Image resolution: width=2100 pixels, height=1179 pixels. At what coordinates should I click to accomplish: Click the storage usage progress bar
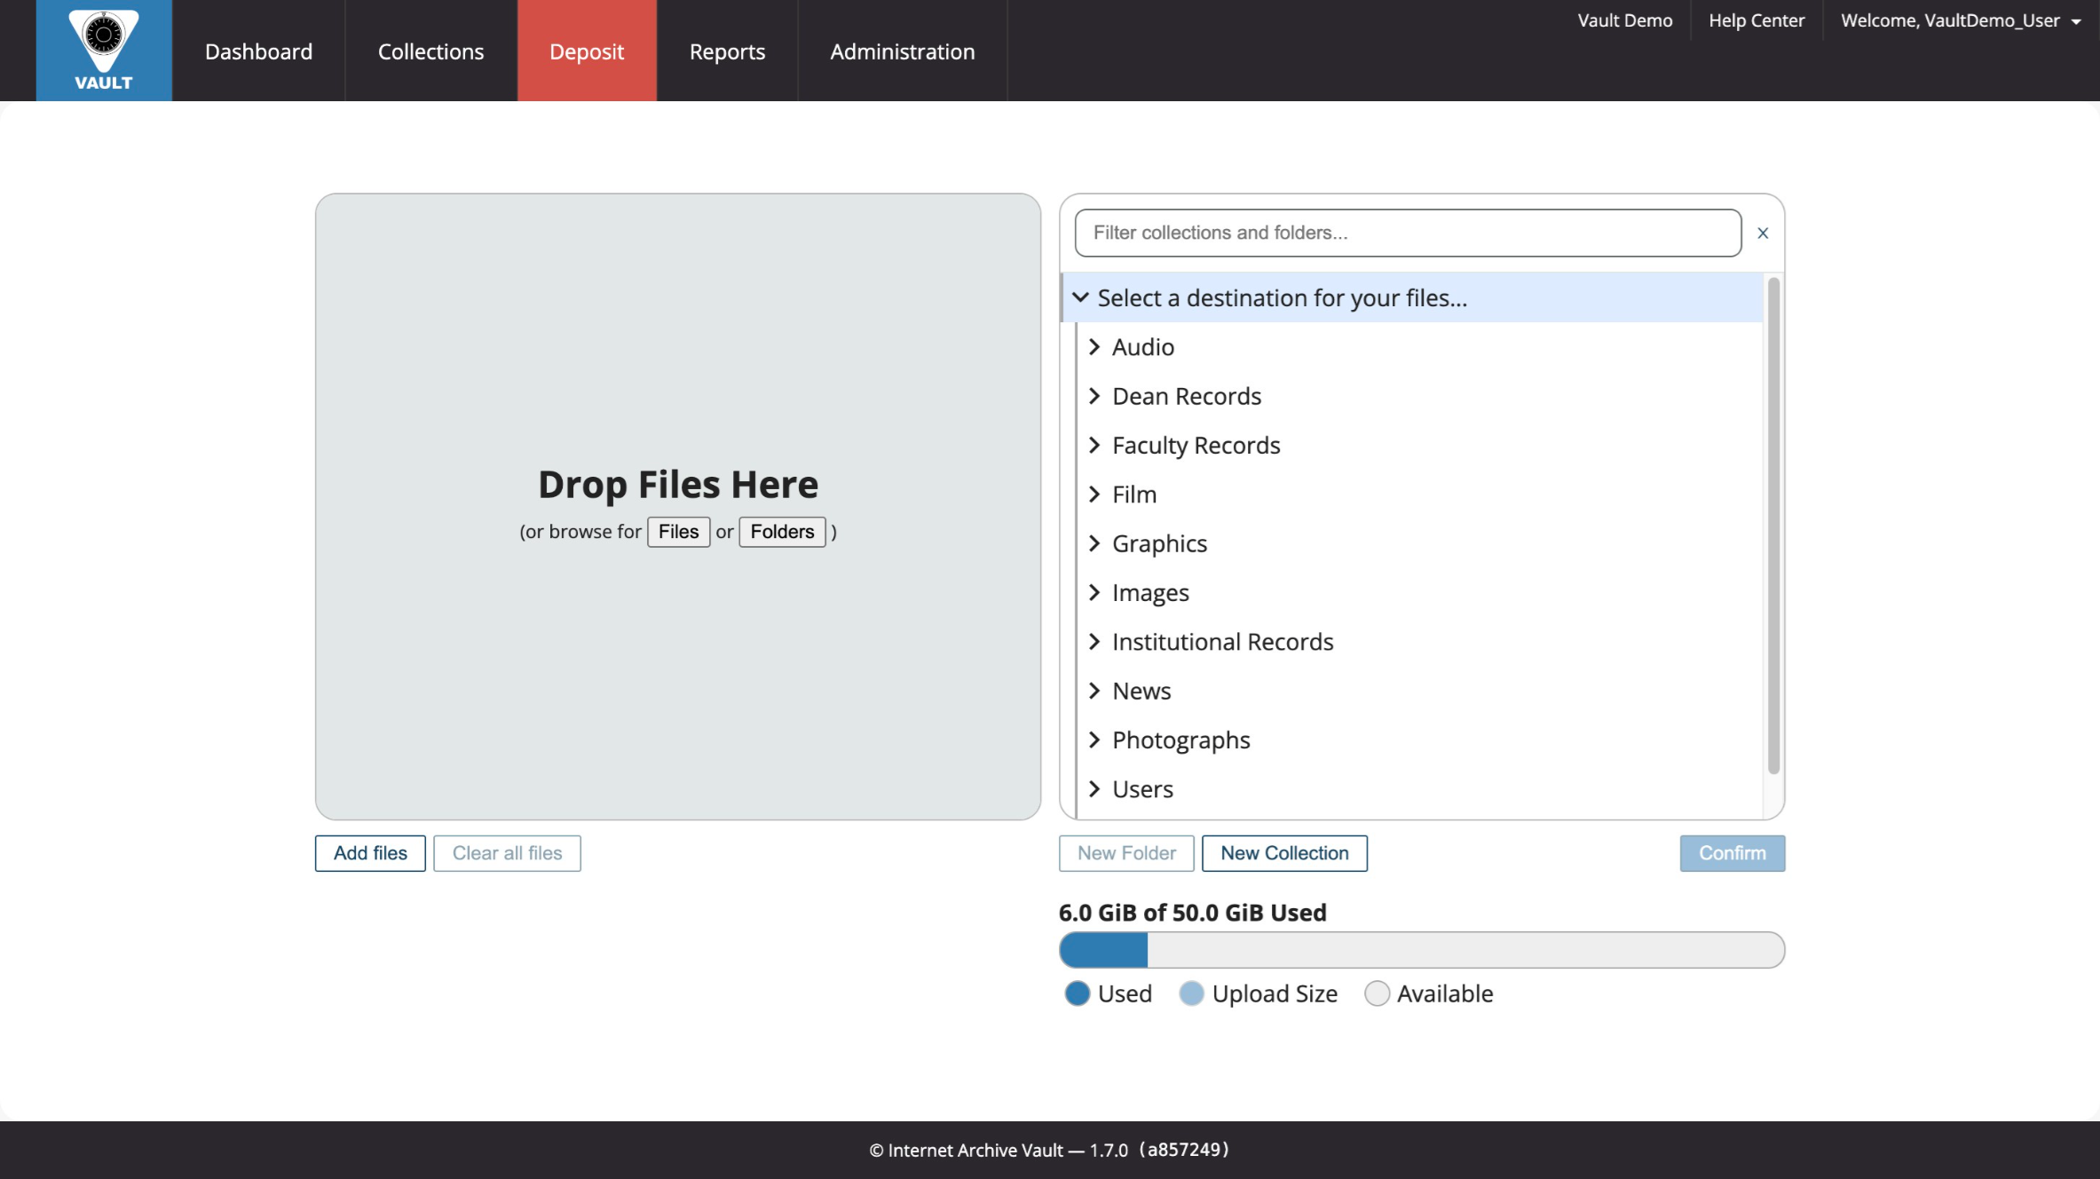pyautogui.click(x=1422, y=950)
